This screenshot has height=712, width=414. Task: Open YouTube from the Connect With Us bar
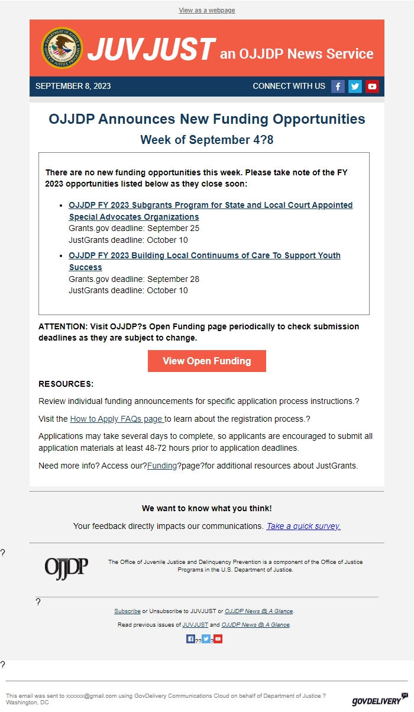pyautogui.click(x=372, y=86)
